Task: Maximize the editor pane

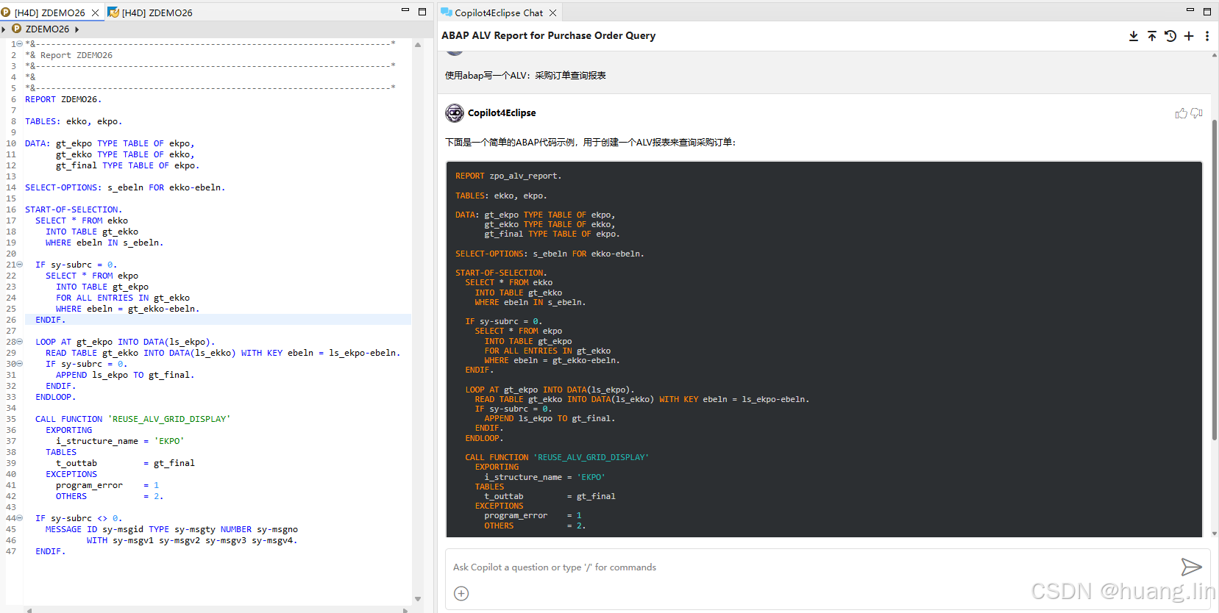Action: click(x=422, y=12)
